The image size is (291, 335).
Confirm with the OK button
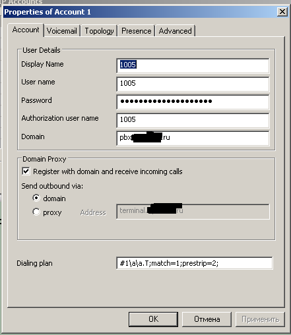(x=153, y=319)
